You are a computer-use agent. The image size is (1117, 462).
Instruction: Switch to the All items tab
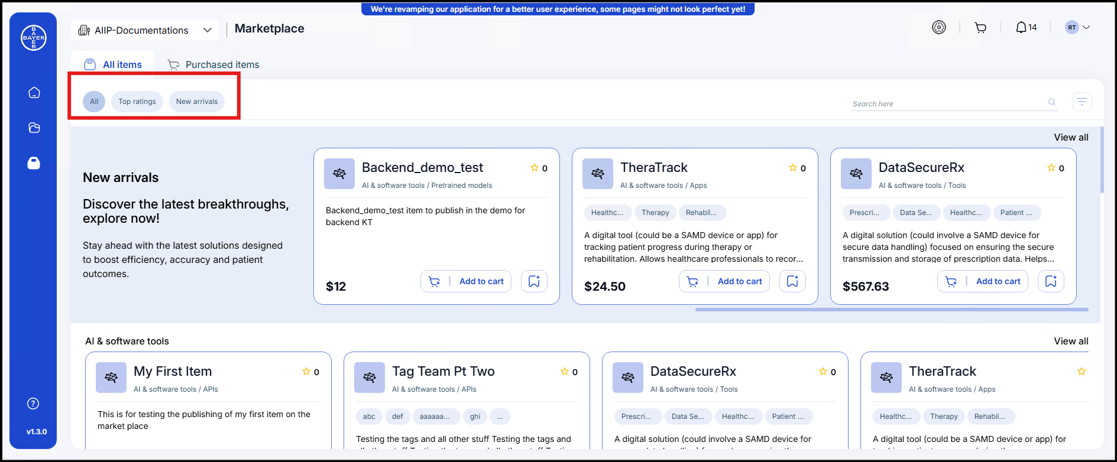[113, 64]
